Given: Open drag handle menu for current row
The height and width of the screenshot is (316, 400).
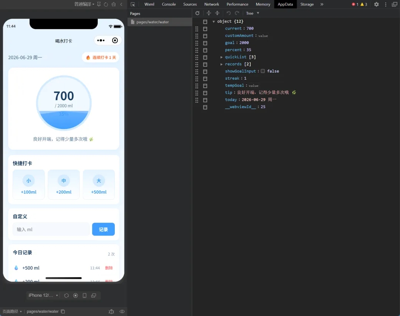Looking at the screenshot, I should coord(197,29).
